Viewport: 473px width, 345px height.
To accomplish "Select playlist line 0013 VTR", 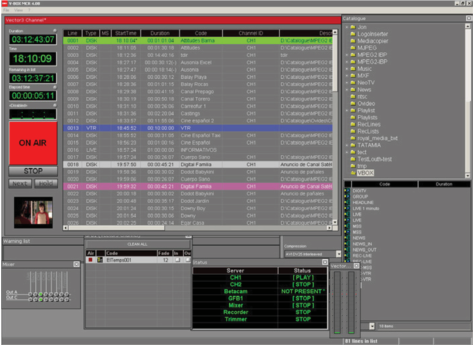I will tap(198, 128).
